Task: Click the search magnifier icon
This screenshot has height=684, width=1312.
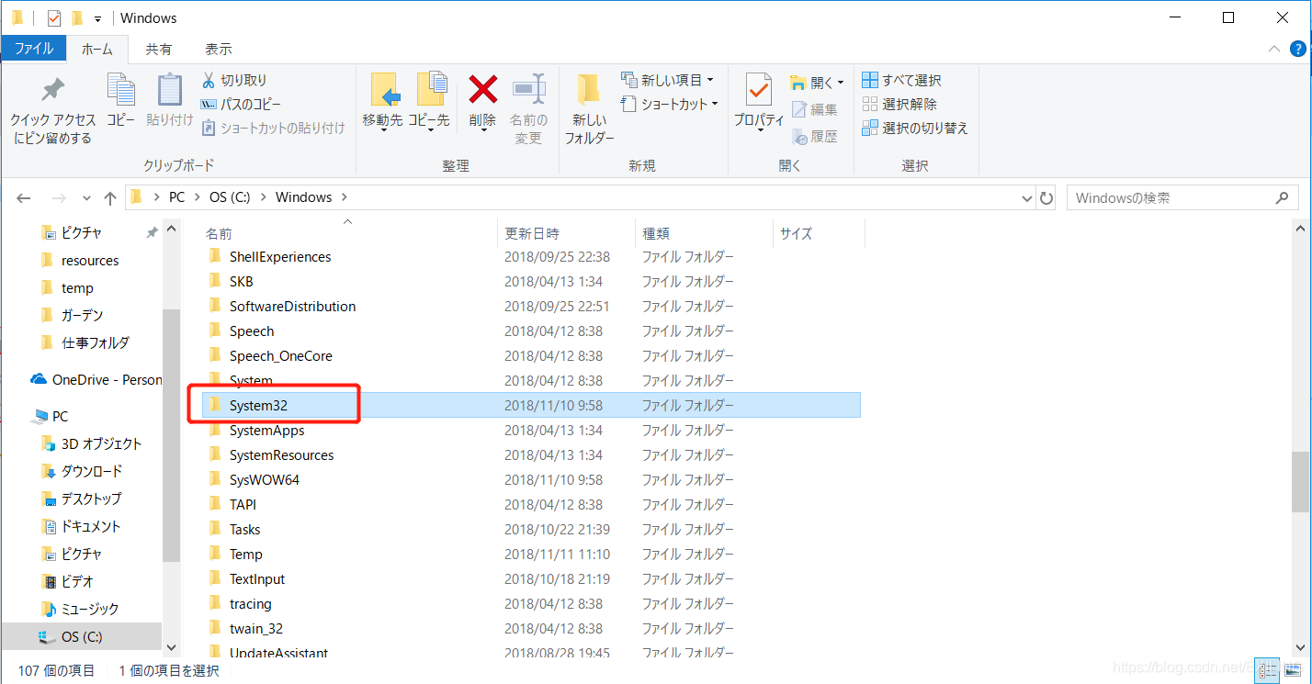Action: pos(1283,197)
